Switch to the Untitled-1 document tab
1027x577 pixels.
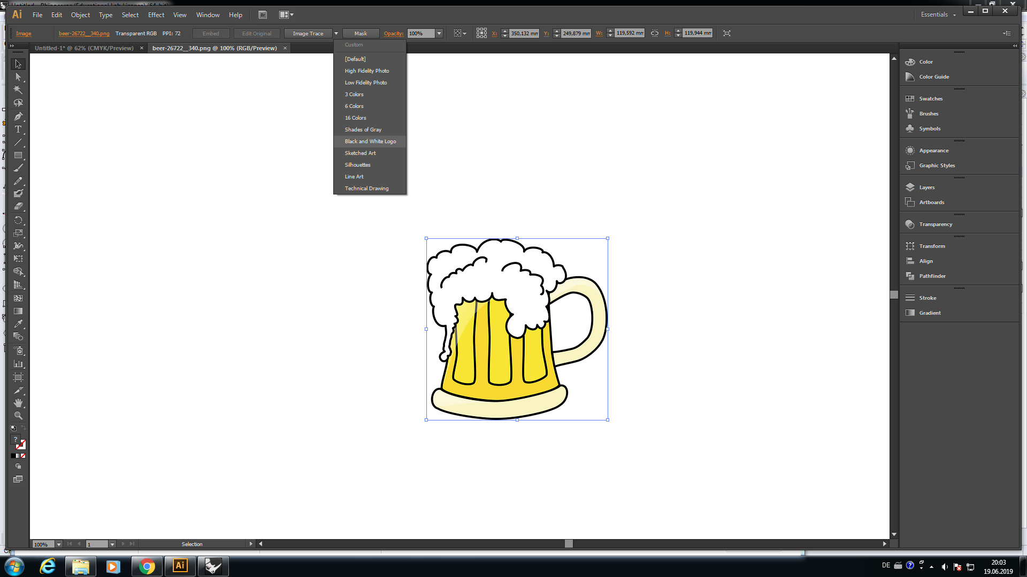coord(84,48)
